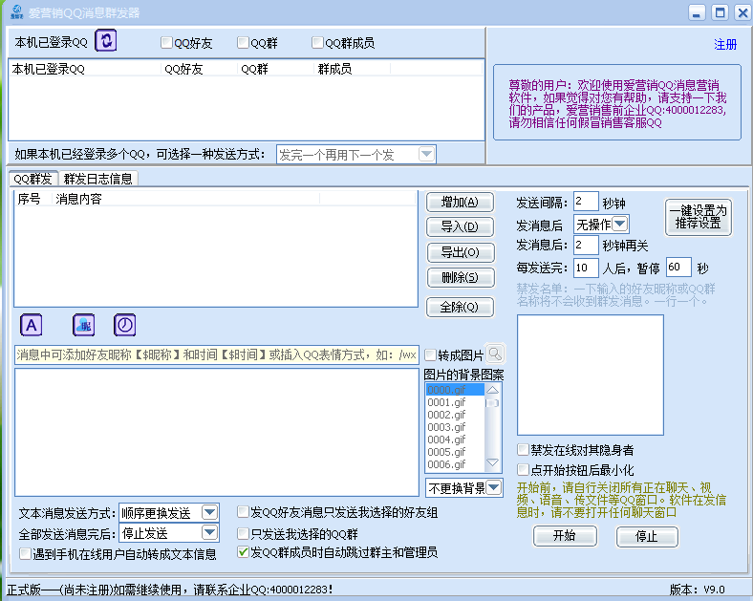Open the 无操作 after-message dropdown
Image resolution: width=753 pixels, height=601 pixels.
620,224
